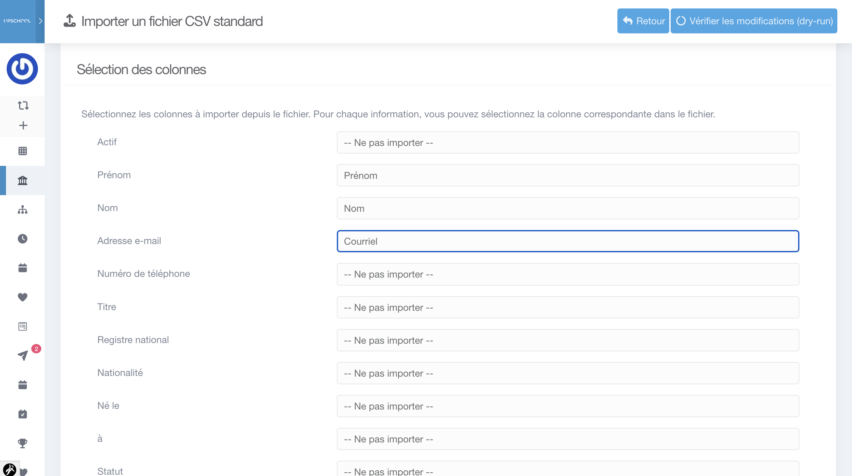Open the trophy sidebar icon
852x476 pixels.
23,443
